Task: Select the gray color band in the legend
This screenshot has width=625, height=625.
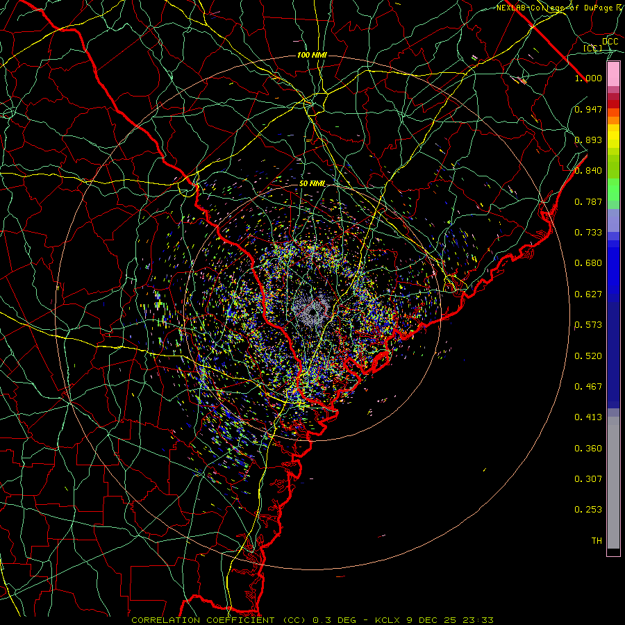Action: pos(613,483)
